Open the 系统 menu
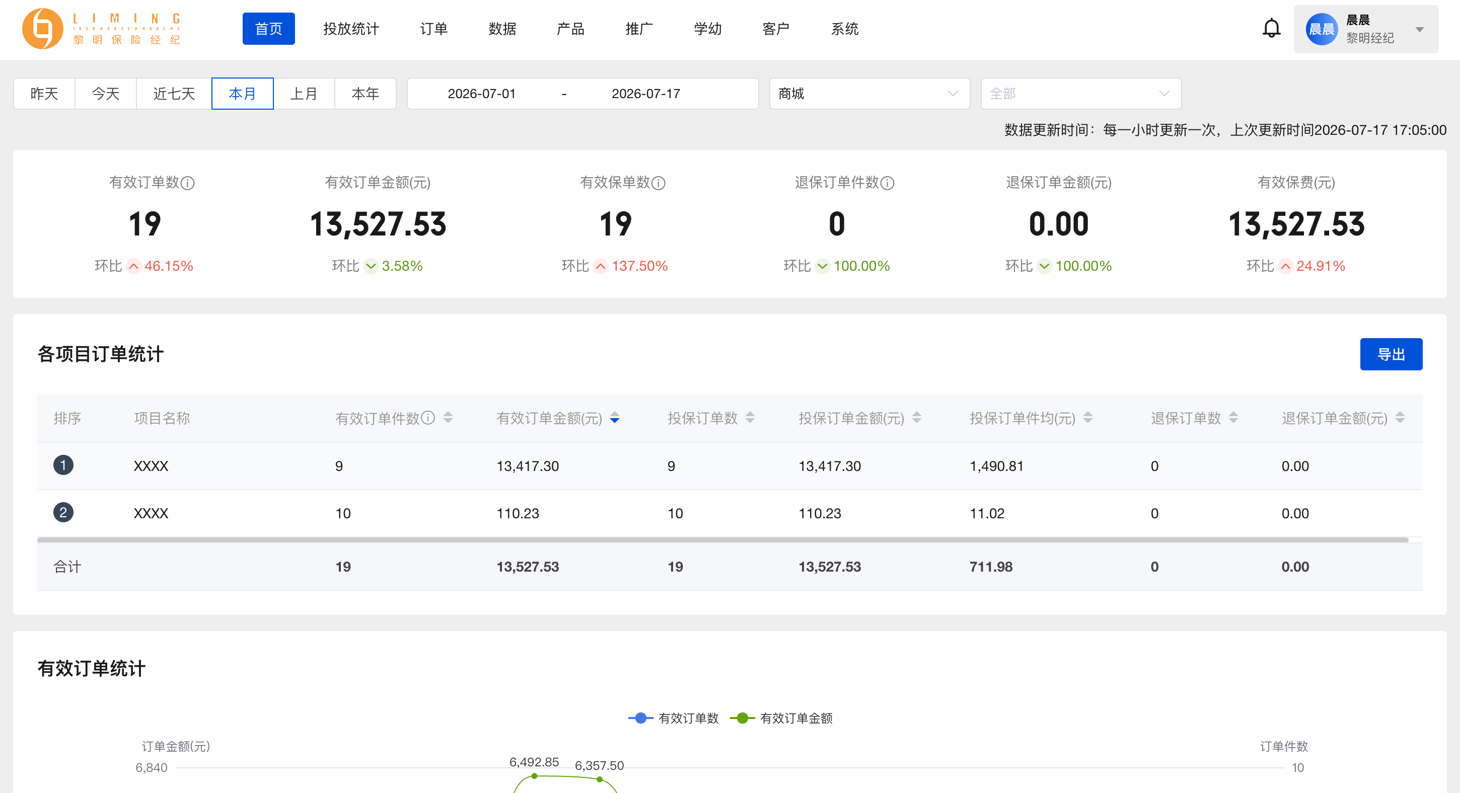1460x793 pixels. point(845,28)
